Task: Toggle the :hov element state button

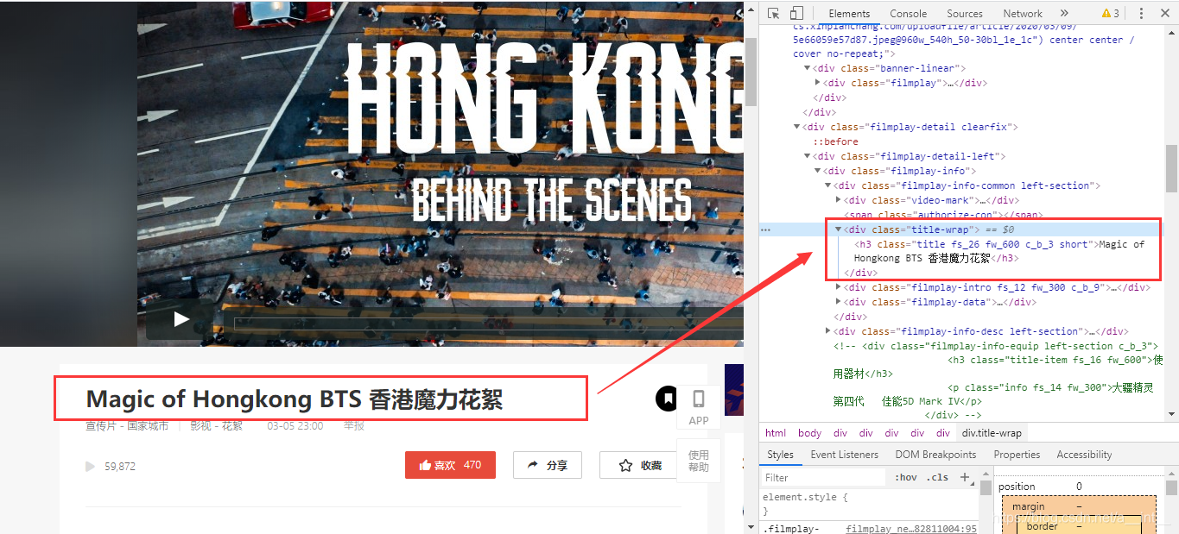Action: coord(906,477)
